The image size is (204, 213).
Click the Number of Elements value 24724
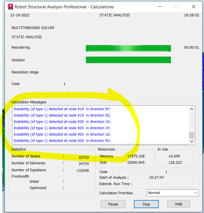click(84, 163)
